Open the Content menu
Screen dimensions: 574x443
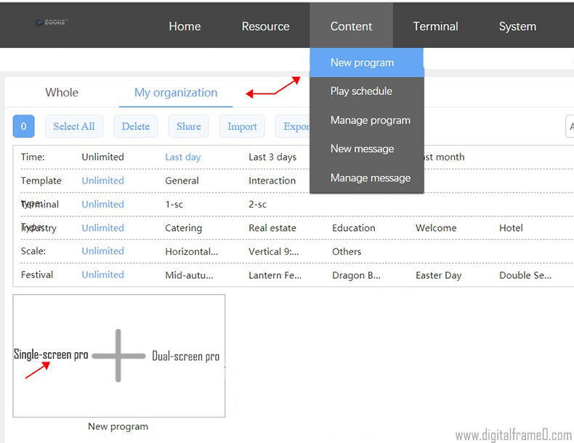tap(351, 26)
